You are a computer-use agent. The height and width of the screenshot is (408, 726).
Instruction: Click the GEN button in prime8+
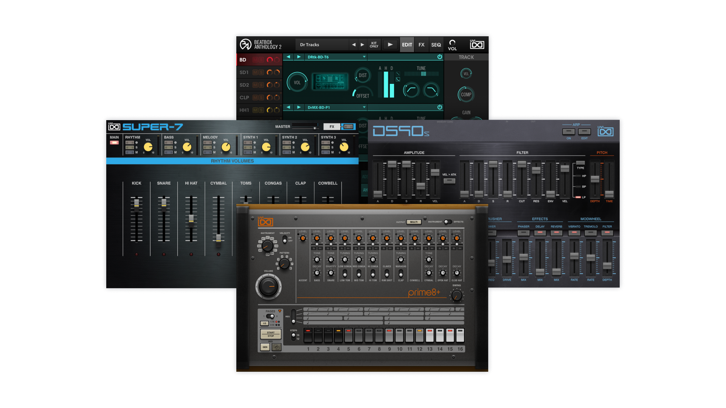pyautogui.click(x=265, y=347)
